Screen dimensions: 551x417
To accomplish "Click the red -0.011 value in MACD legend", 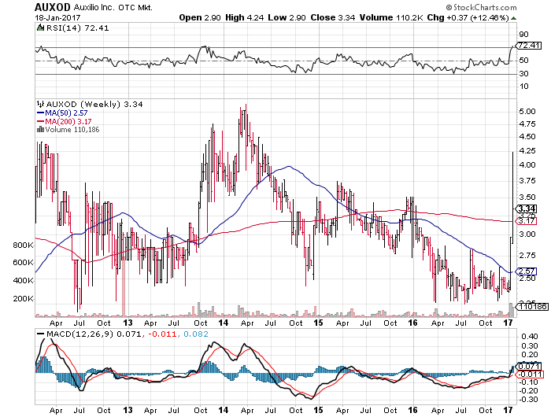I will tap(162, 334).
